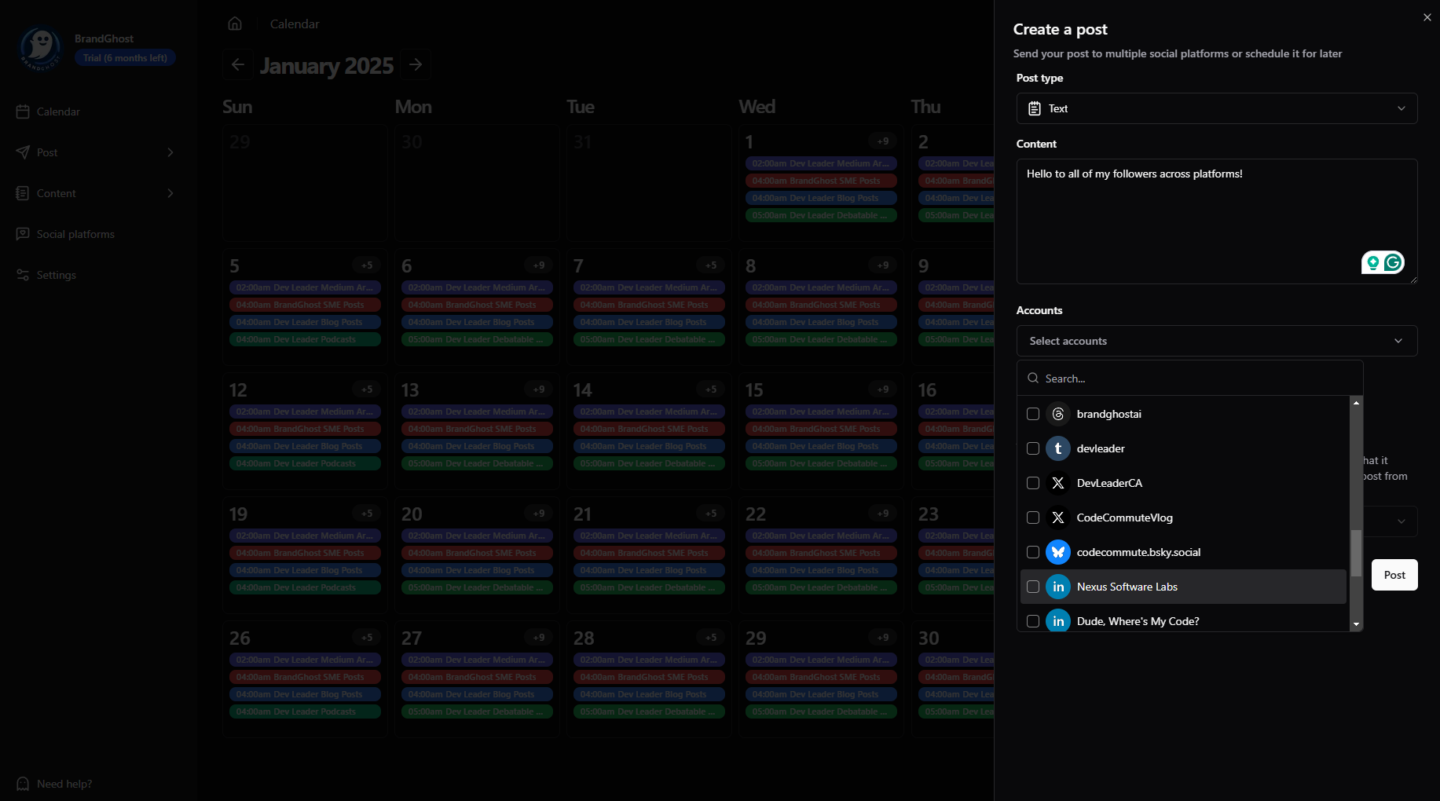Click the Post paper-plane icon in the sidebar
1440x801 pixels.
[23, 152]
